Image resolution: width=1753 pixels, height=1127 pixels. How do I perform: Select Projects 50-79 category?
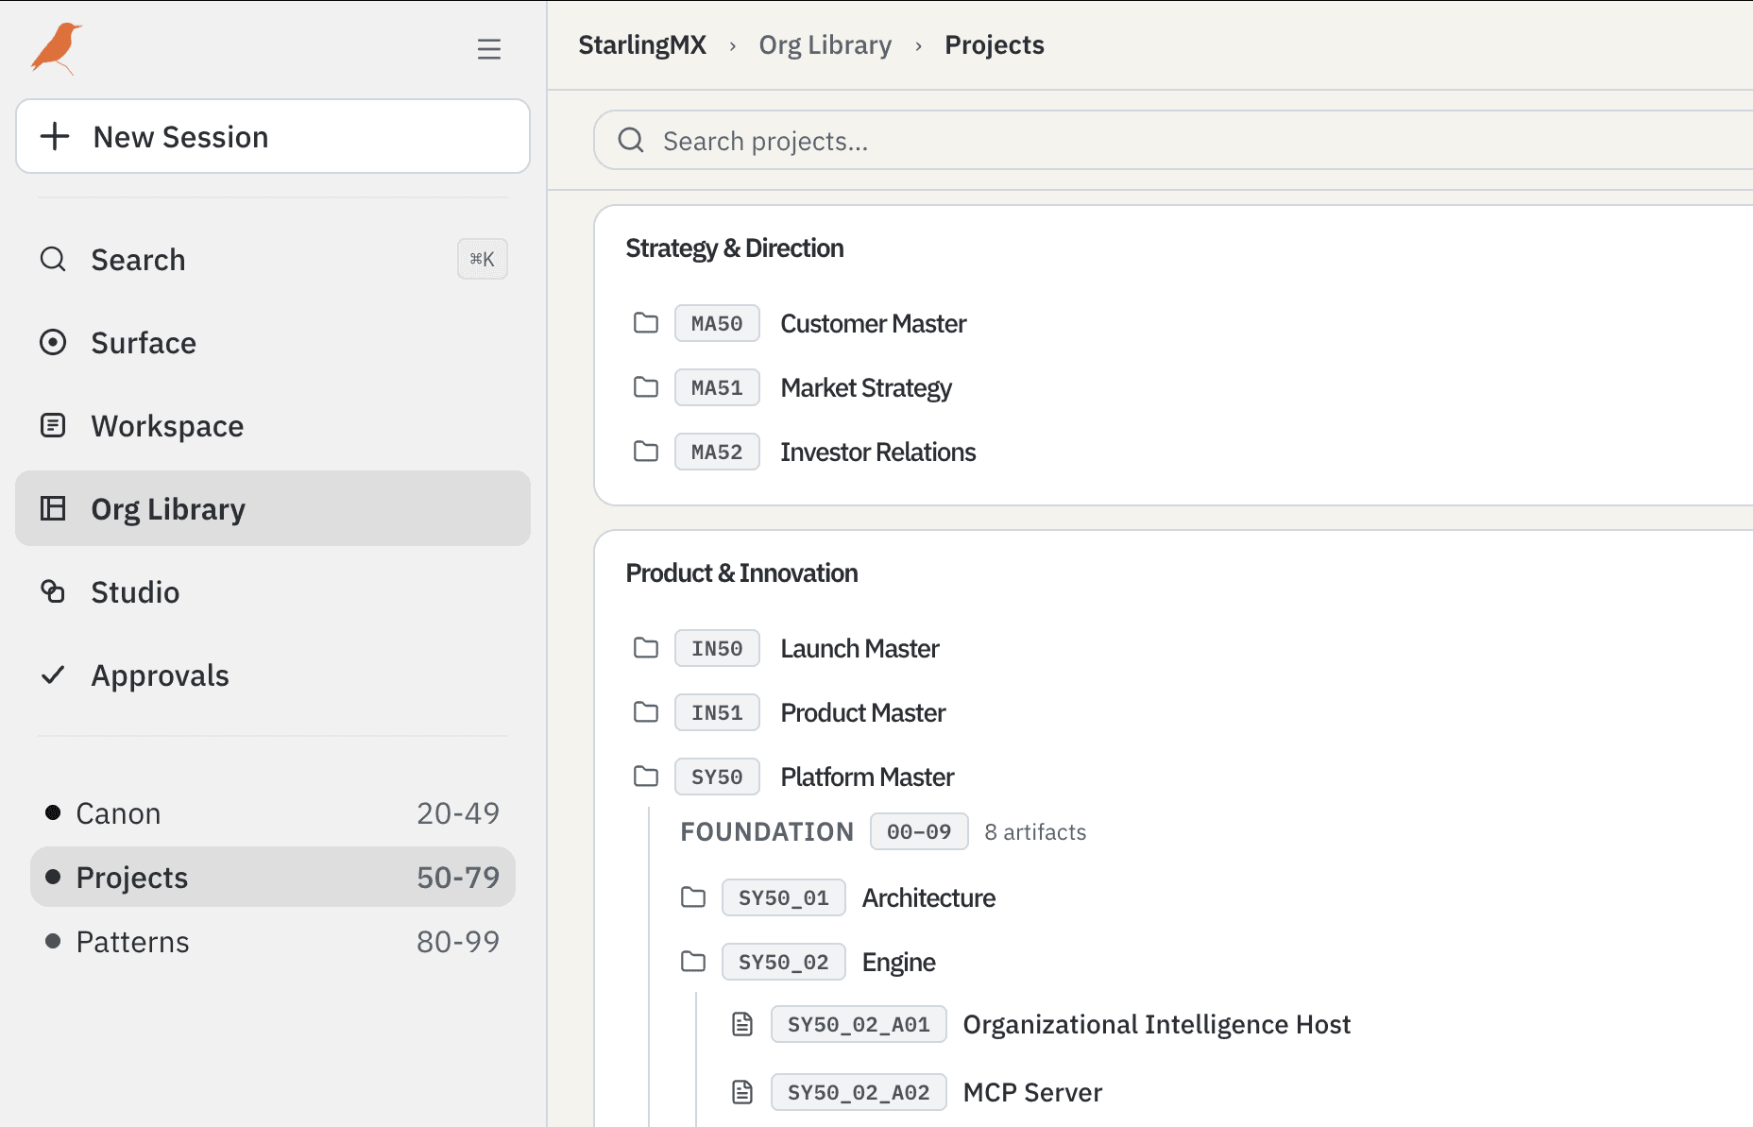point(273,877)
